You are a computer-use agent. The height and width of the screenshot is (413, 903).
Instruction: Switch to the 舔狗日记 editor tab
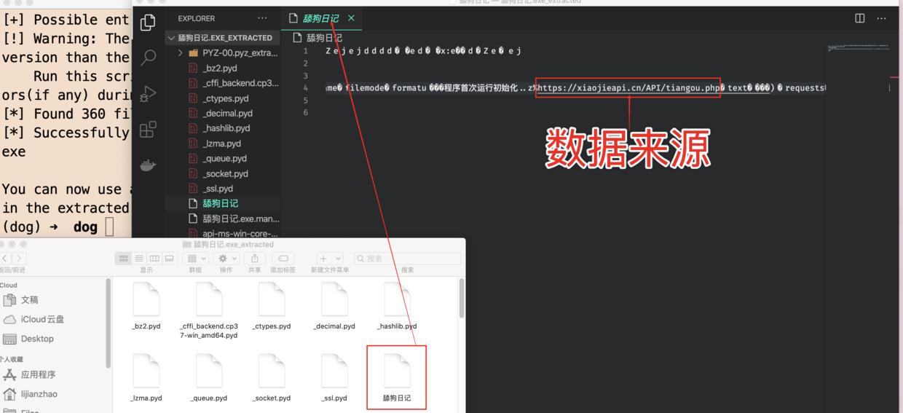point(322,18)
